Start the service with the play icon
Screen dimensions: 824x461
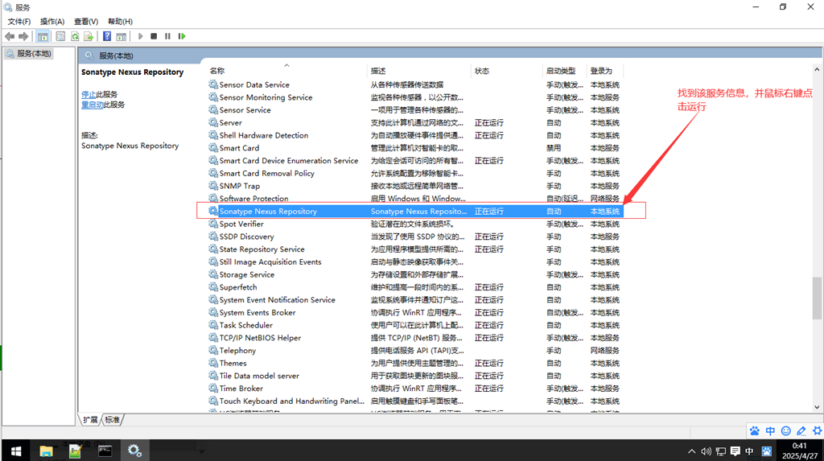140,36
